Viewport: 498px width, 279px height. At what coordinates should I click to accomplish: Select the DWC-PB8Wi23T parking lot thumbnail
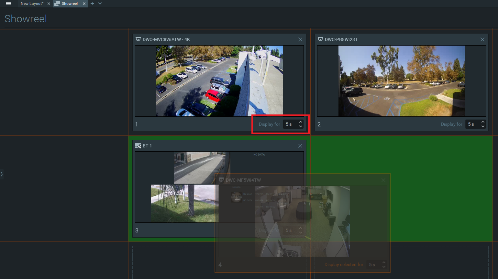(x=401, y=81)
